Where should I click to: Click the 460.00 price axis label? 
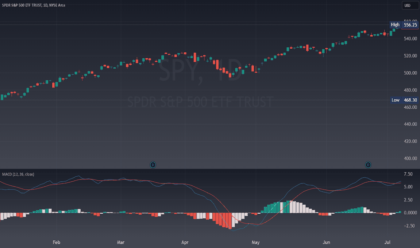pyautogui.click(x=411, y=107)
